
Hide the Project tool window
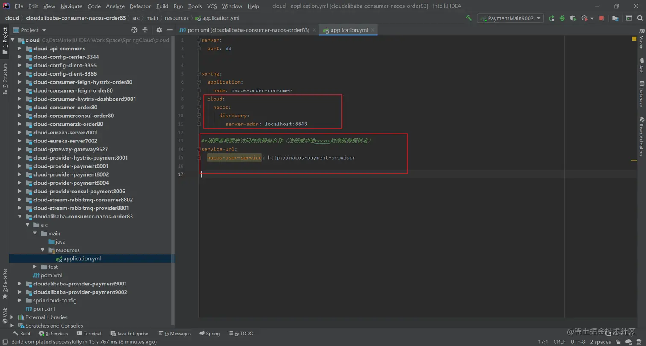pyautogui.click(x=170, y=30)
